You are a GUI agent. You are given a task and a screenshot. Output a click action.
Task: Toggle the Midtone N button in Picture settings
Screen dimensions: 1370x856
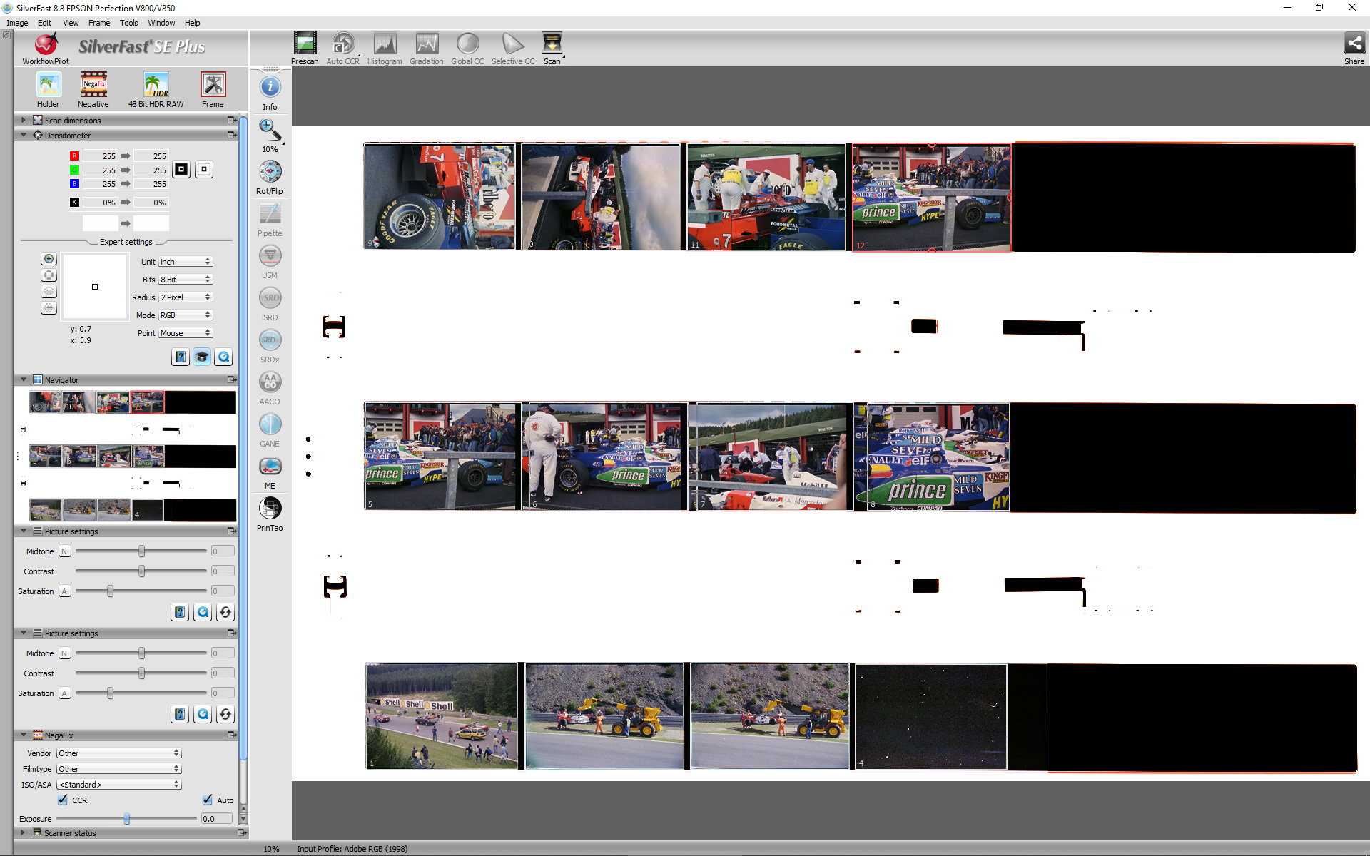[64, 551]
